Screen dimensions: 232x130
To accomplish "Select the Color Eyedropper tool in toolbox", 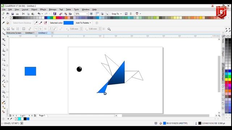I will [x=4, y=103].
